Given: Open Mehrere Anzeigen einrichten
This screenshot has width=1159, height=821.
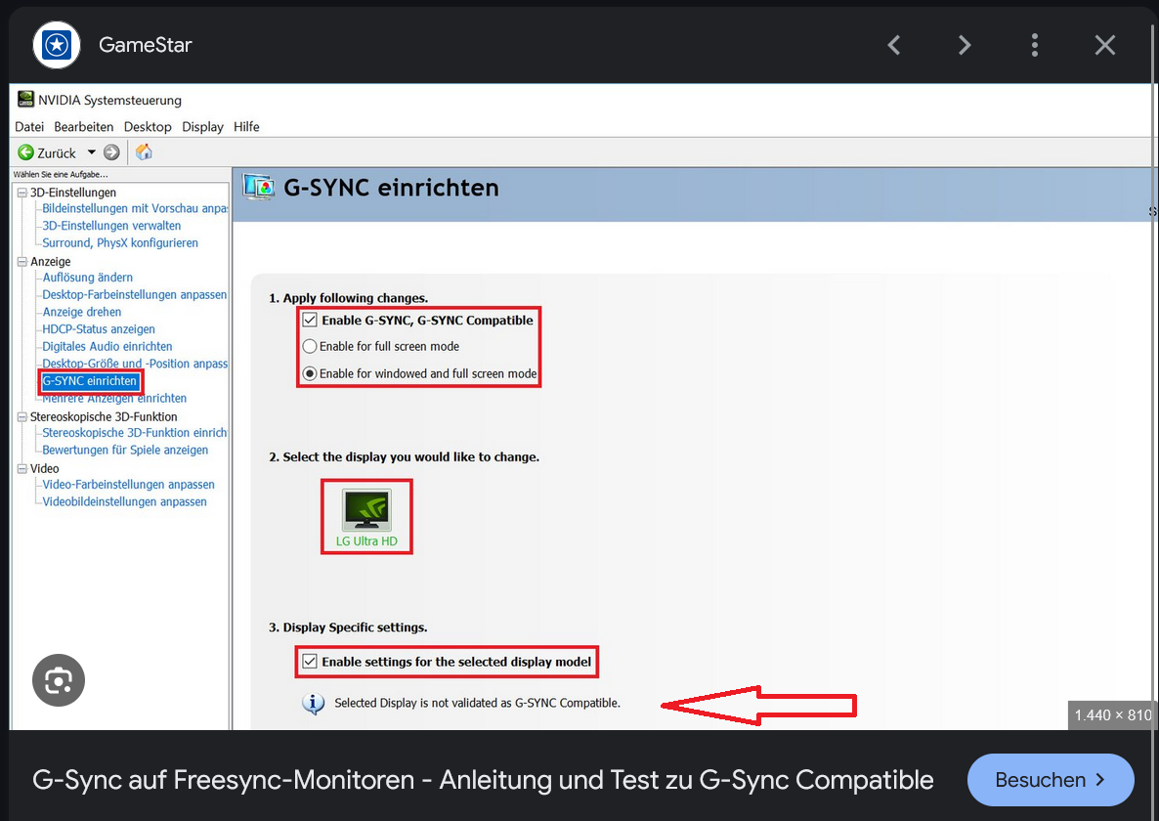Looking at the screenshot, I should 114,399.
